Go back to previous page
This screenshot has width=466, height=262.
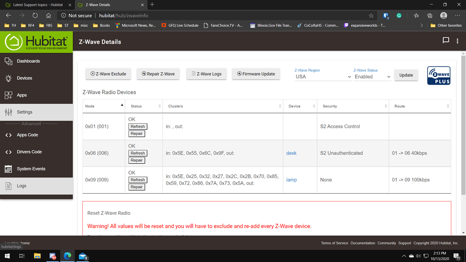[x=8, y=15]
